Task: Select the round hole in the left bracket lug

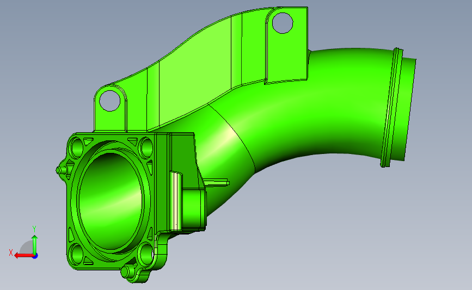Action: tap(109, 101)
